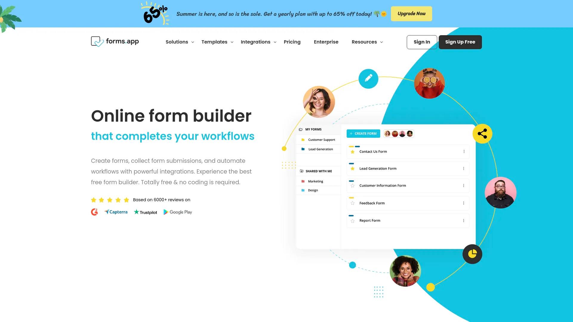The height and width of the screenshot is (322, 573).
Task: Click the Trustpilot review icon
Action: 145,212
